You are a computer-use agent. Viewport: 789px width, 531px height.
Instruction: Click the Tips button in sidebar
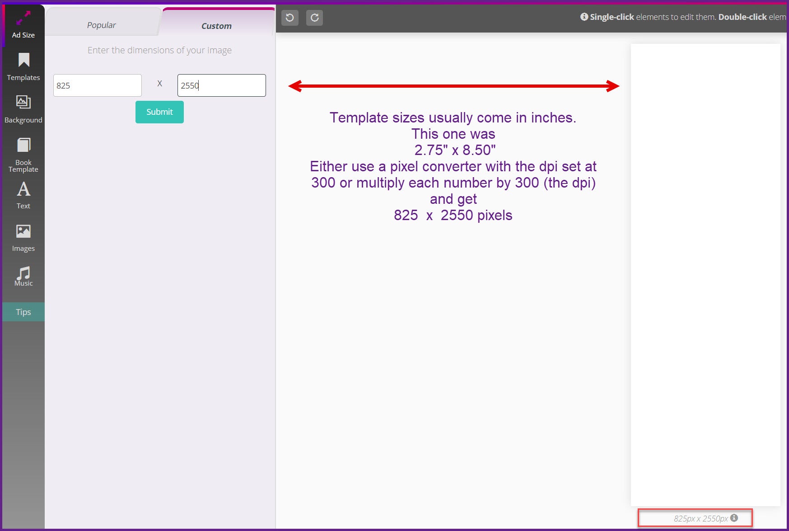pyautogui.click(x=23, y=312)
